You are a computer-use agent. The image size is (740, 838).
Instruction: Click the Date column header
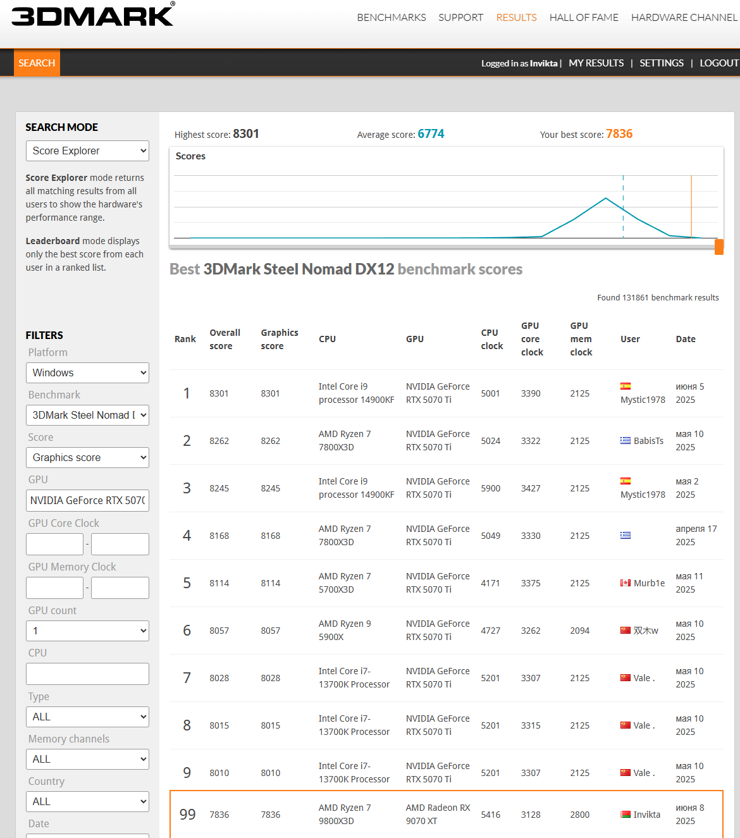point(686,339)
